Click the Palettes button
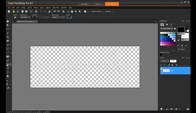This screenshot has height=113, width=196. point(108,11)
